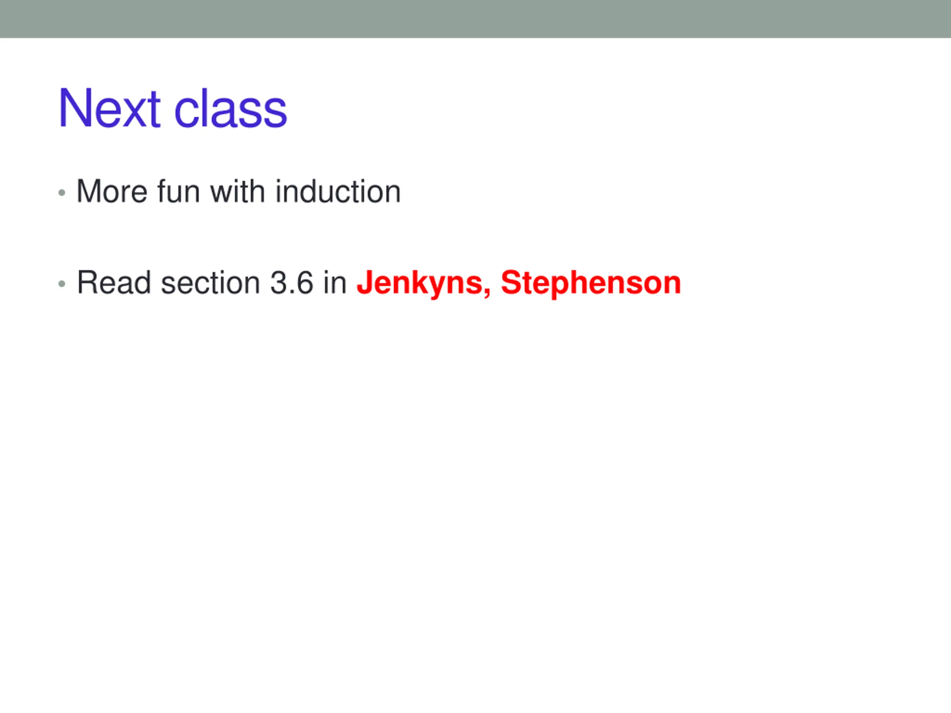The height and width of the screenshot is (713, 951).
Task: Click the word "fun" in first bullet
Action: (178, 191)
